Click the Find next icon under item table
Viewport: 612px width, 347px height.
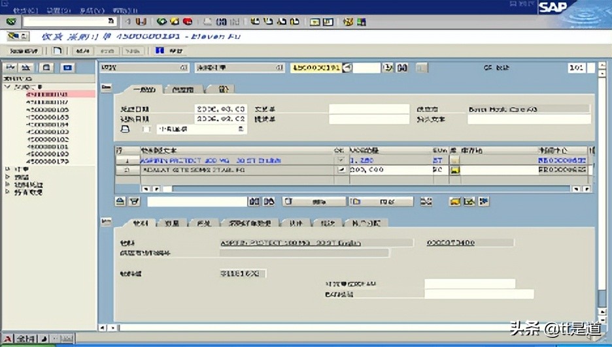269,202
